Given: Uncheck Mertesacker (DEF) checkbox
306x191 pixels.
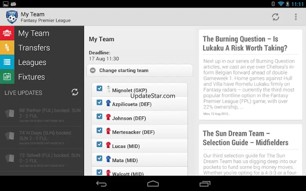Looking at the screenshot, I should coord(99,130).
